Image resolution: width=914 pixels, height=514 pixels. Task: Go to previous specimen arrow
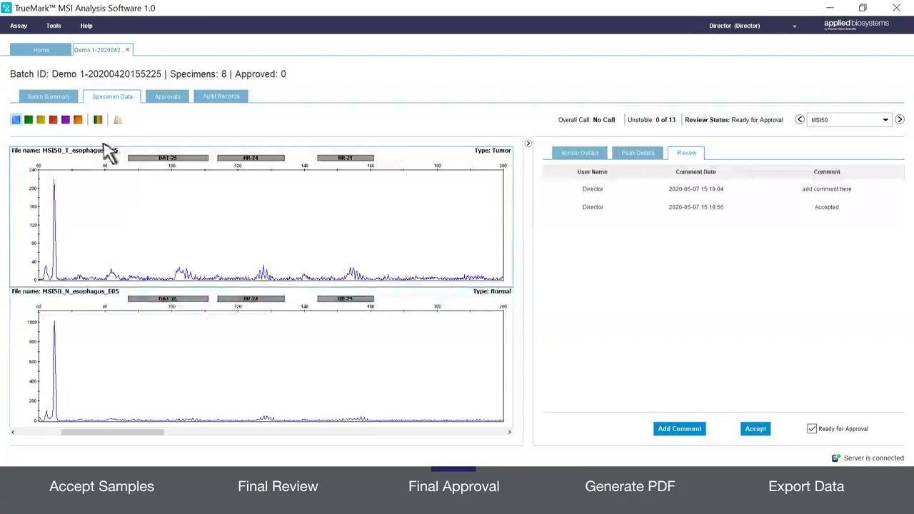(800, 120)
